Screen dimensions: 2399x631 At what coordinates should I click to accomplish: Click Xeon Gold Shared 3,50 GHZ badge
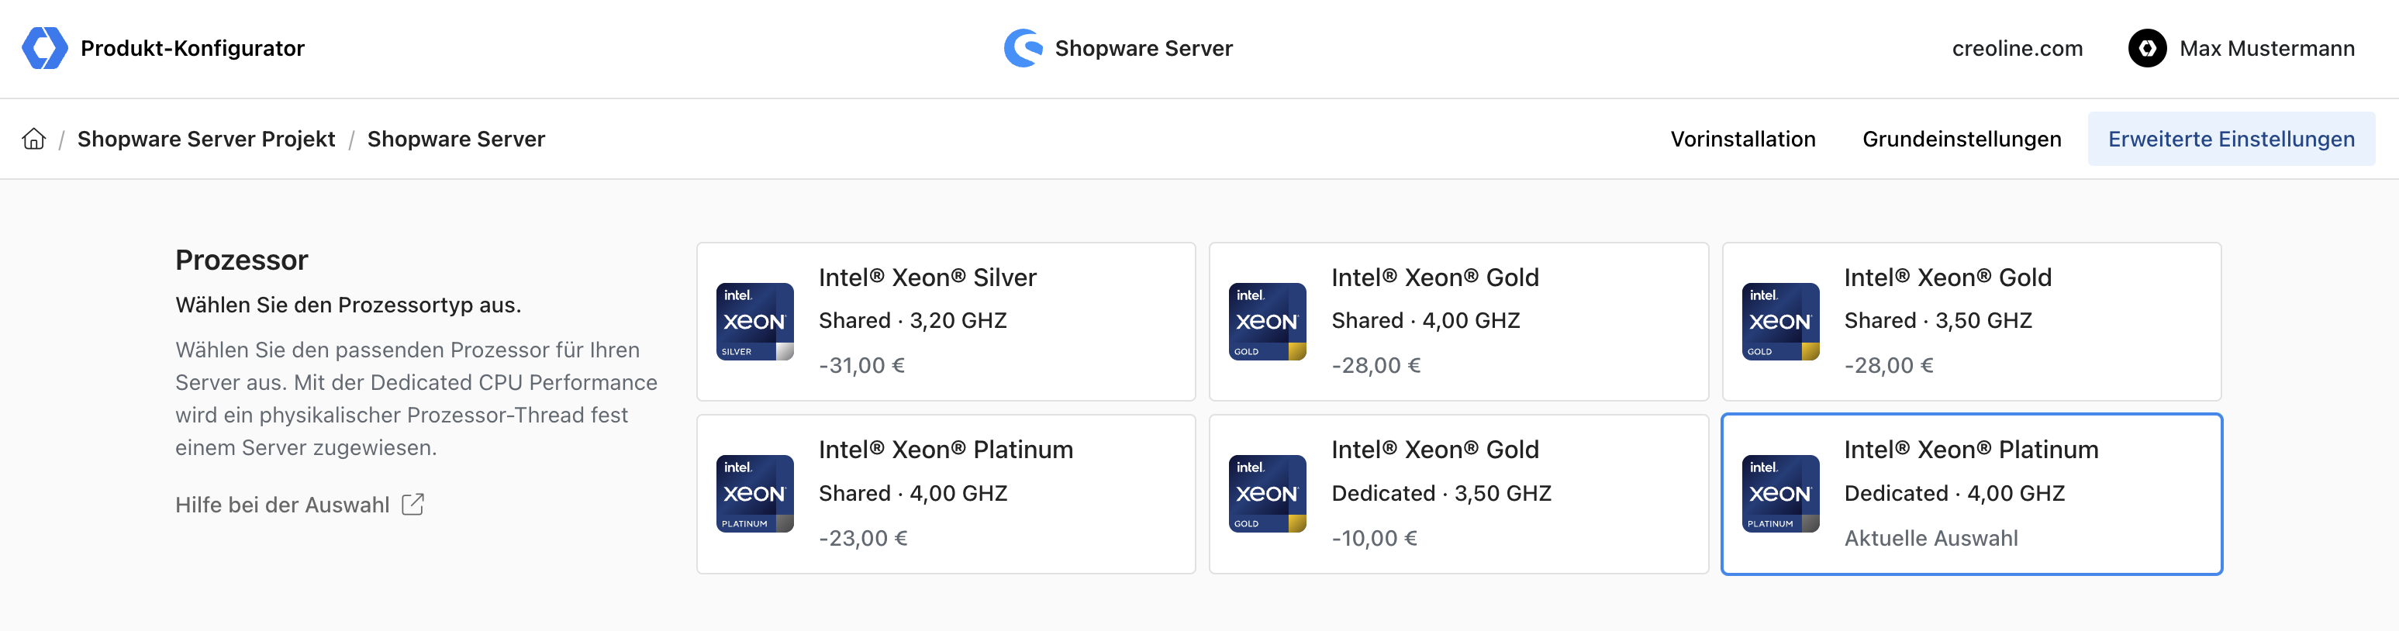coord(1779,322)
